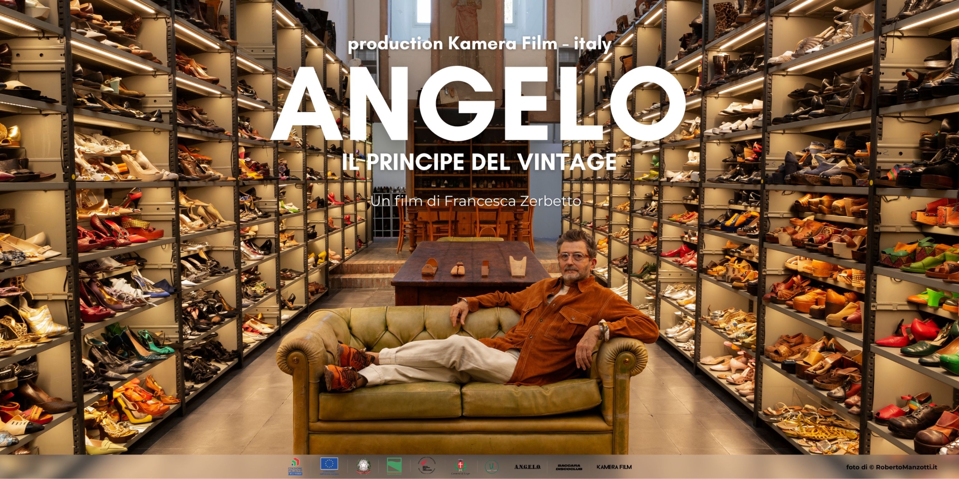Open the Kamera Film logo
Viewport: 959px width, 479px height.
click(x=614, y=467)
